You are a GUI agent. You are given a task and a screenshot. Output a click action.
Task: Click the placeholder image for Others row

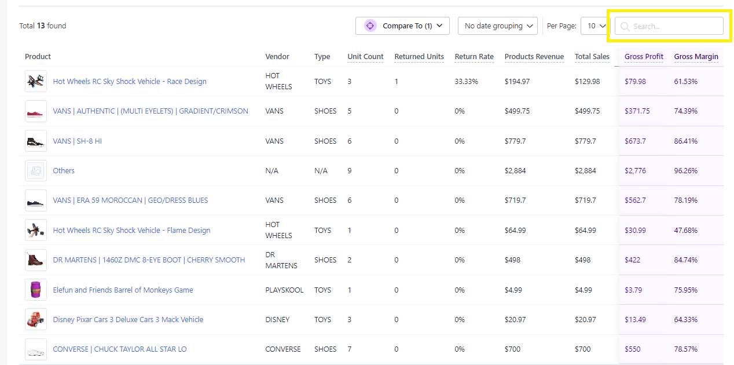coord(36,171)
